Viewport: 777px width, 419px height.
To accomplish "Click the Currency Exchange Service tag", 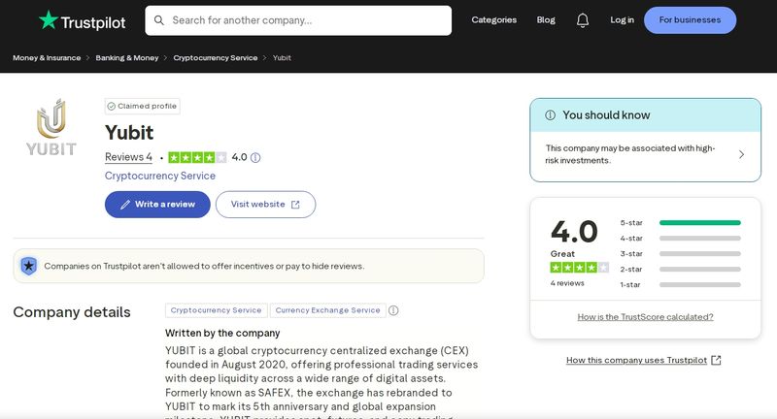I will (327, 310).
